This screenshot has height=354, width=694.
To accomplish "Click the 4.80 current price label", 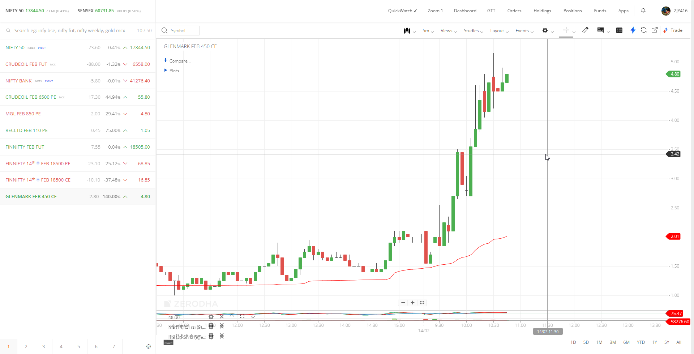I will tap(673, 74).
